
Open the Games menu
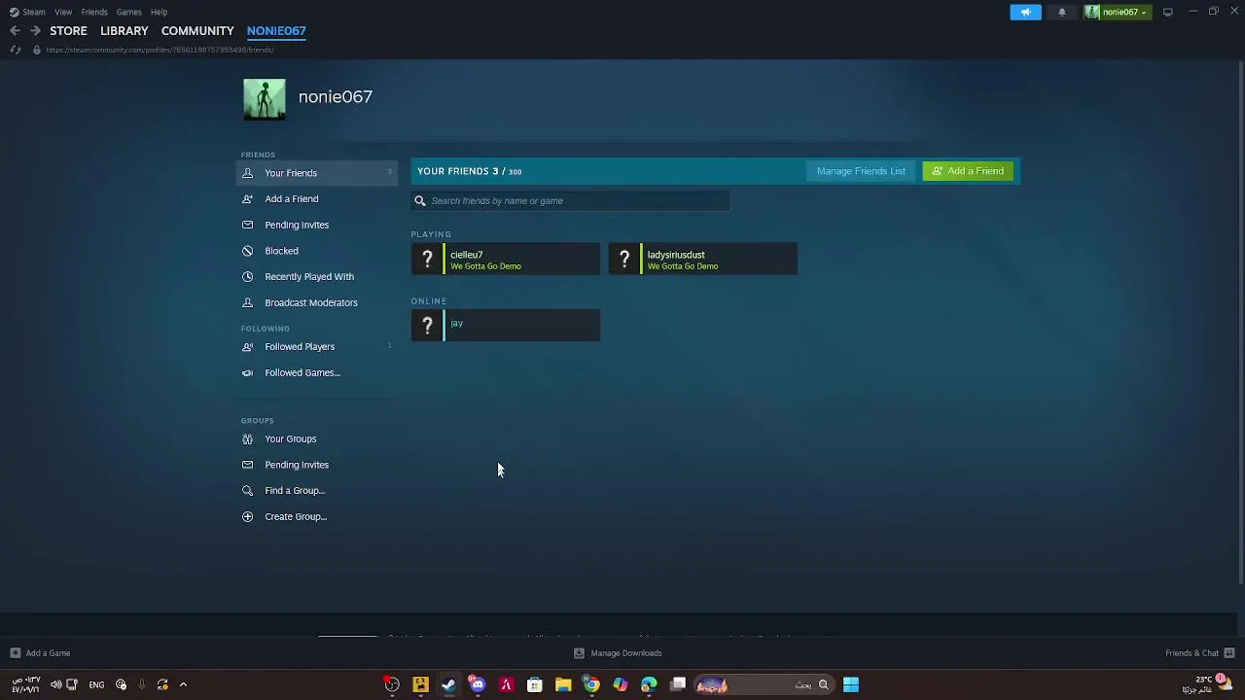(128, 12)
